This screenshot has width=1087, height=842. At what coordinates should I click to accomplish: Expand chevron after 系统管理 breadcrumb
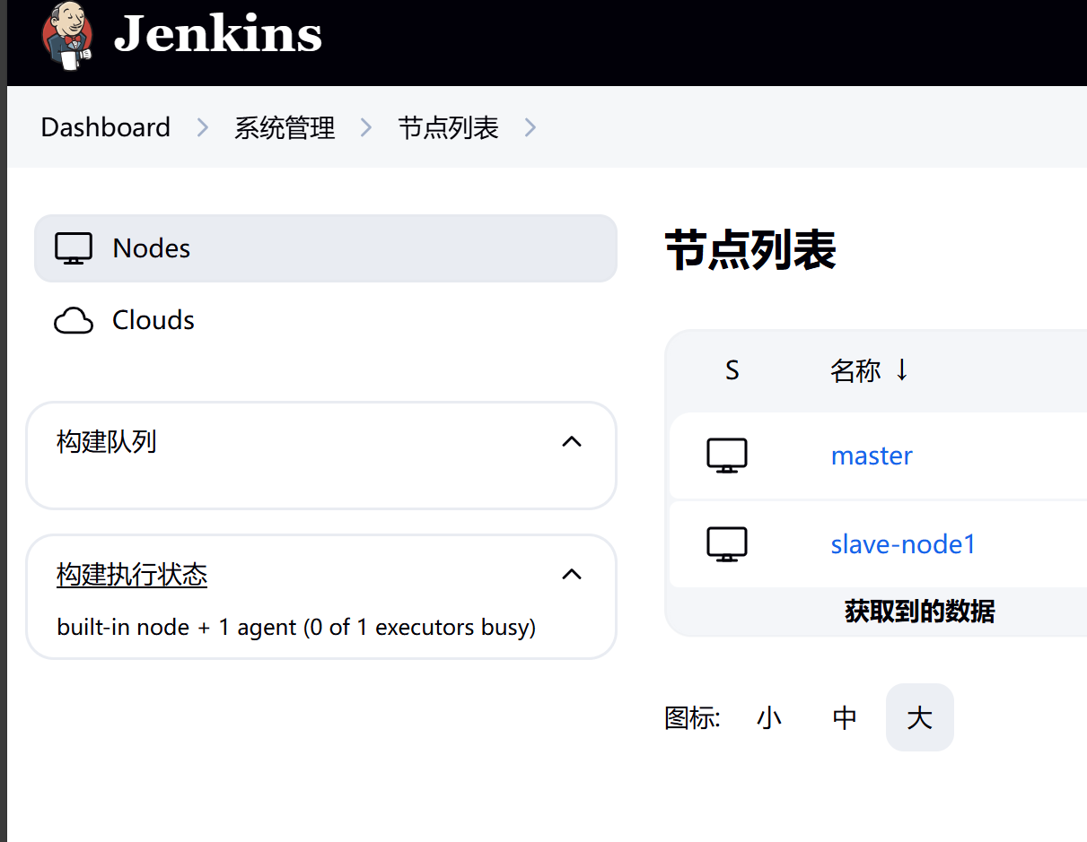tap(366, 128)
